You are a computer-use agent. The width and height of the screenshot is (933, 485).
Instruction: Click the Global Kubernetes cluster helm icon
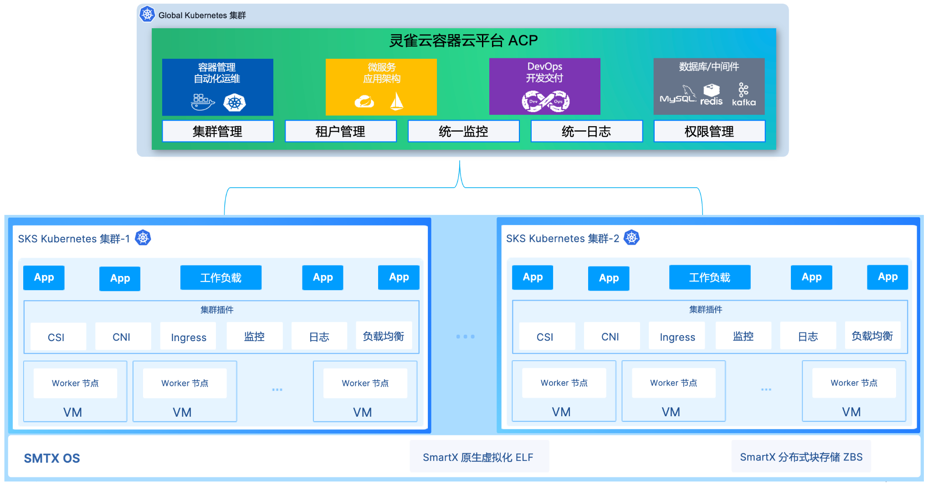147,14
